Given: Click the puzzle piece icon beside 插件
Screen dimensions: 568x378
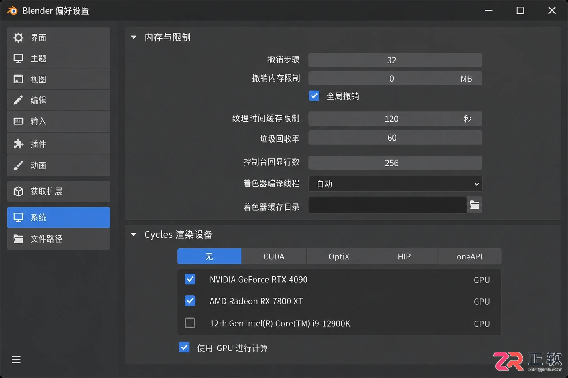Looking at the screenshot, I should pos(18,144).
